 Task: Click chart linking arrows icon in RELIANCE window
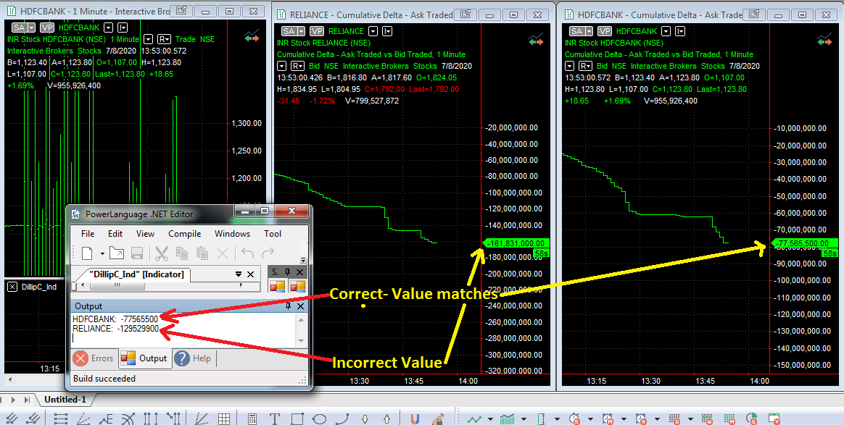(x=536, y=40)
